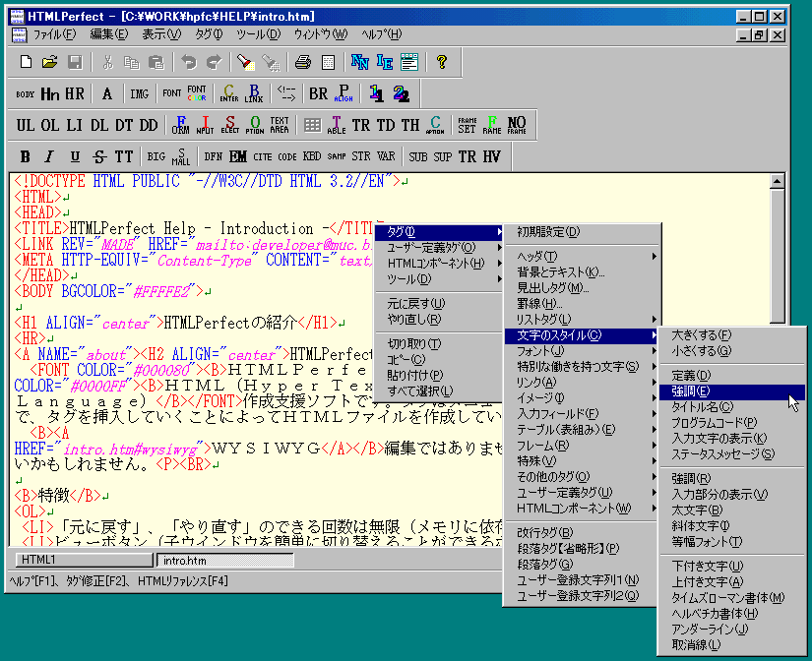Viewport: 812px width, 661px height.
Task: Preview the page in Netscape Navigator (NN icon)
Action: [x=360, y=62]
